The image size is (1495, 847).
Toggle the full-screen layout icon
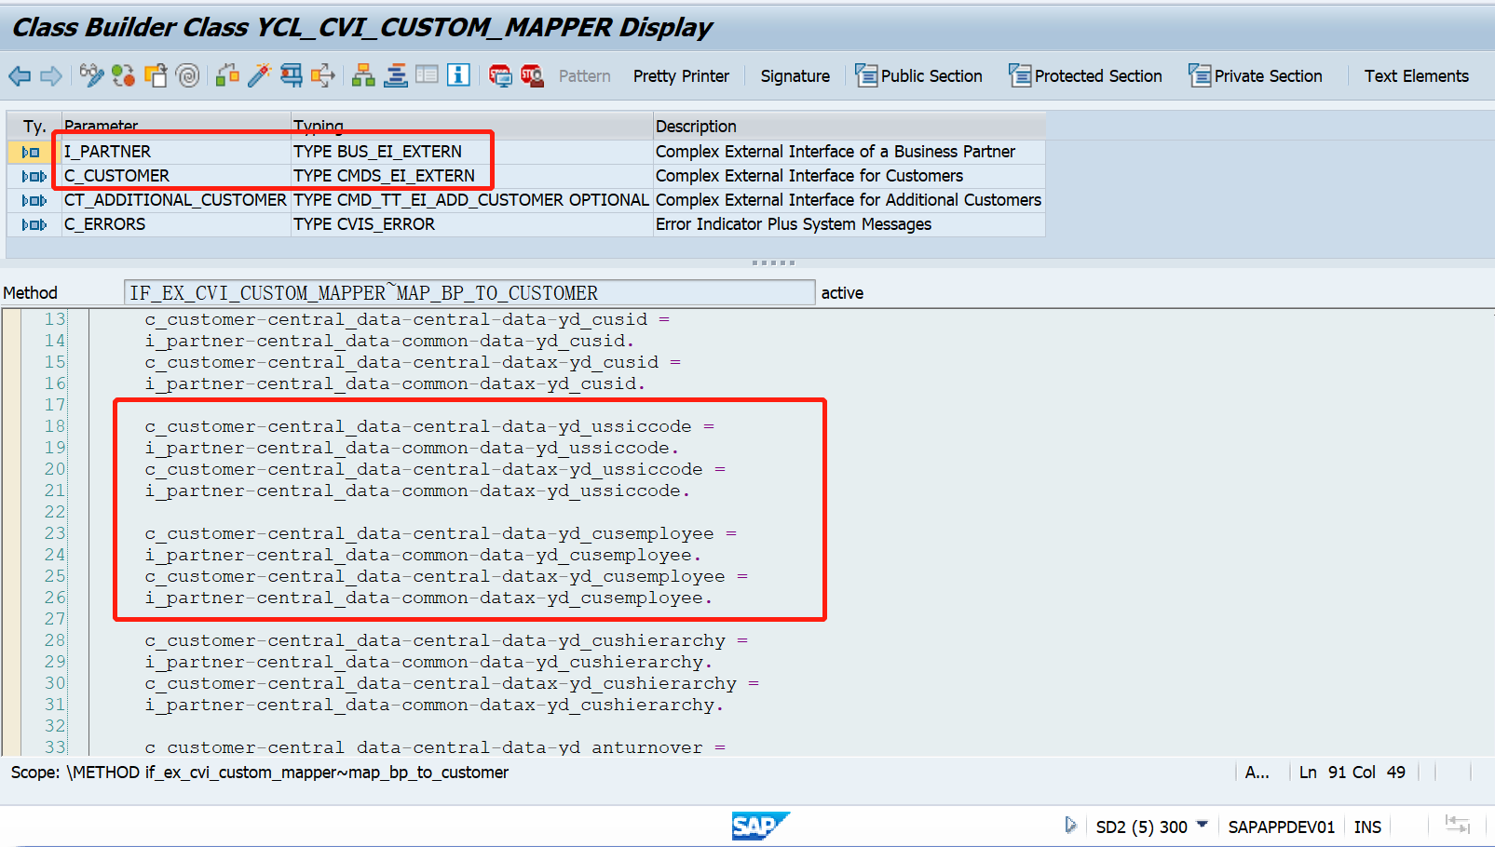click(x=427, y=75)
